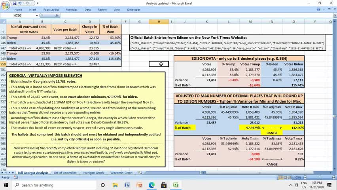Click the horizontal scrollbar thumb
Screen dimensions: 337x190
(259, 173)
